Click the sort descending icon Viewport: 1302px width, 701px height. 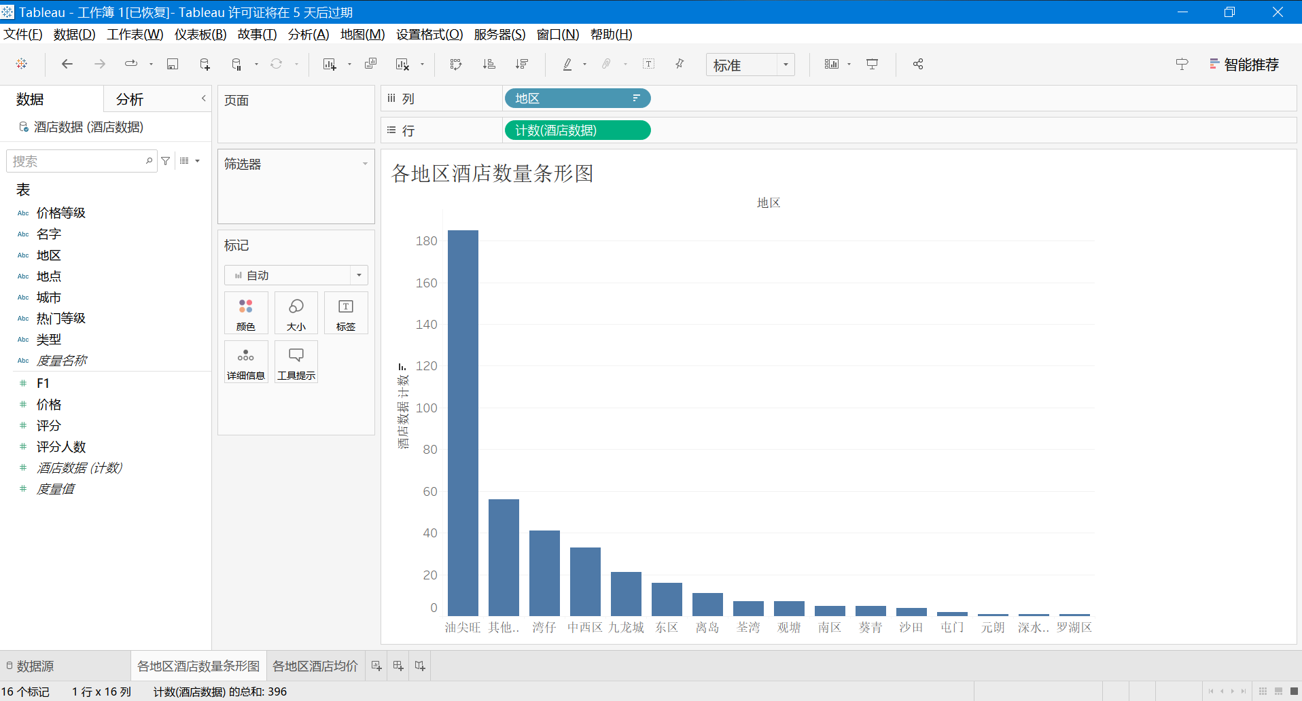pyautogui.click(x=521, y=64)
